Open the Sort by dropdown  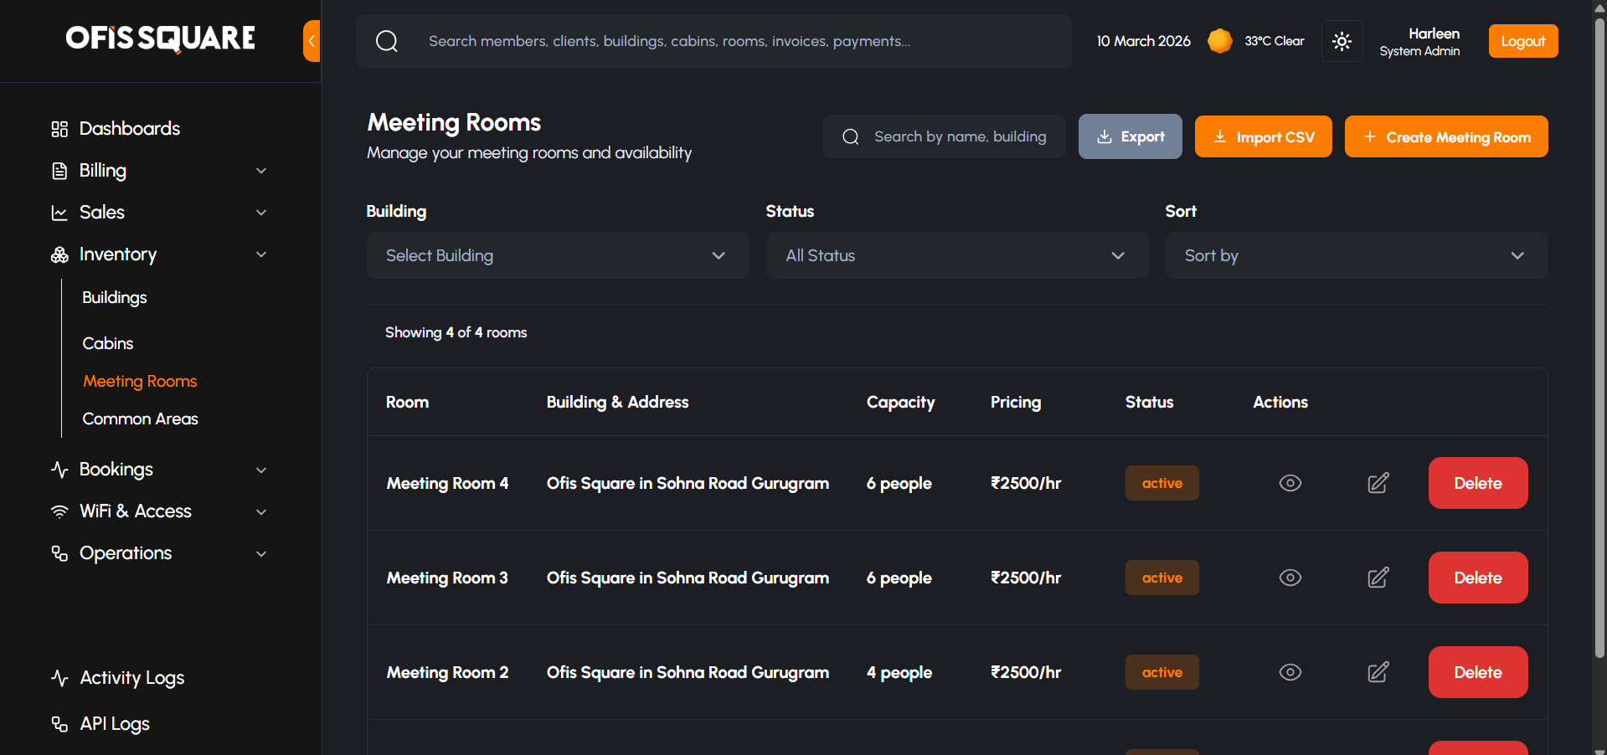click(x=1356, y=255)
